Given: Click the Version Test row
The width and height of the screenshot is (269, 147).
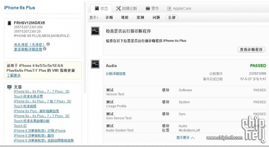Looking at the screenshot, I should 186,92.
